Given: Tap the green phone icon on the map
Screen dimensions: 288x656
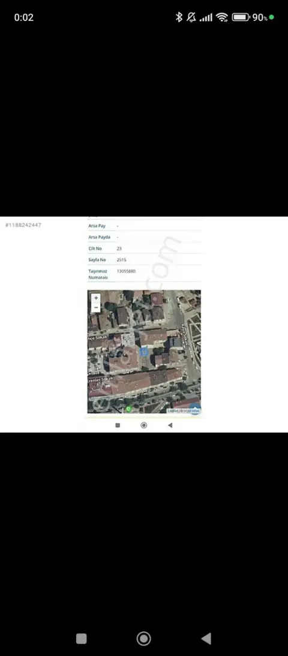Looking at the screenshot, I should click(x=128, y=409).
